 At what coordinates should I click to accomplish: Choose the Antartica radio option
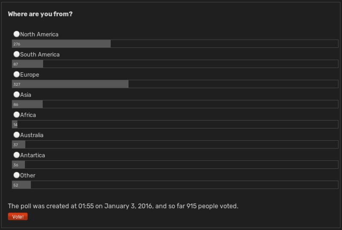[x=17, y=155]
